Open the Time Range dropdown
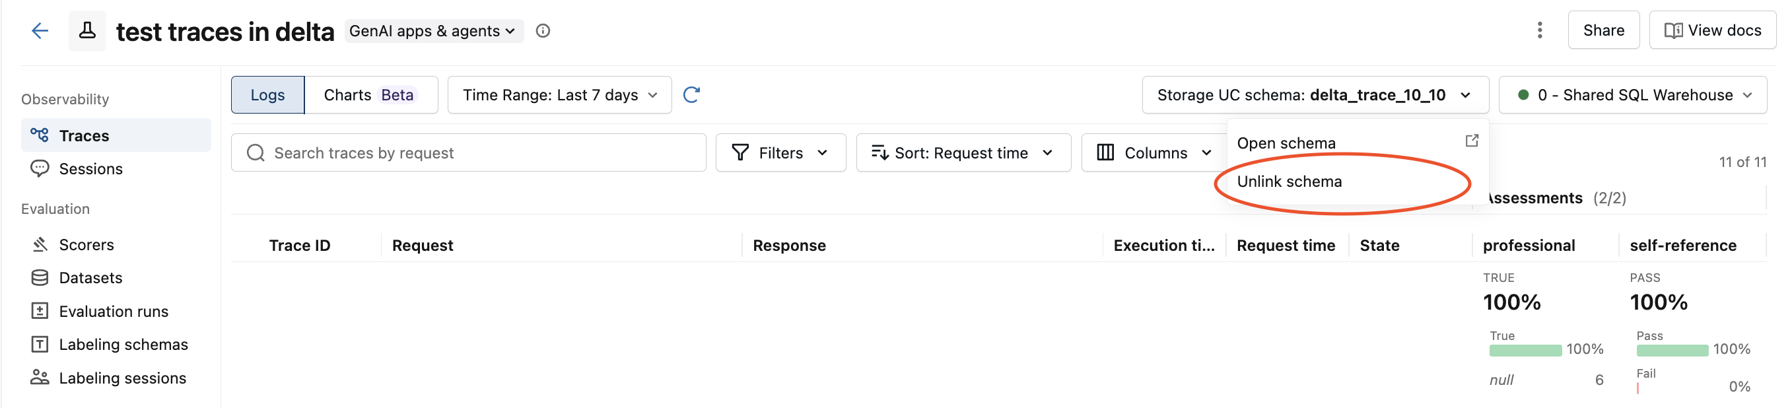 point(559,94)
